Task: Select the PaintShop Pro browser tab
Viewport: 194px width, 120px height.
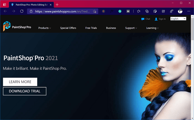Action: point(31,5)
